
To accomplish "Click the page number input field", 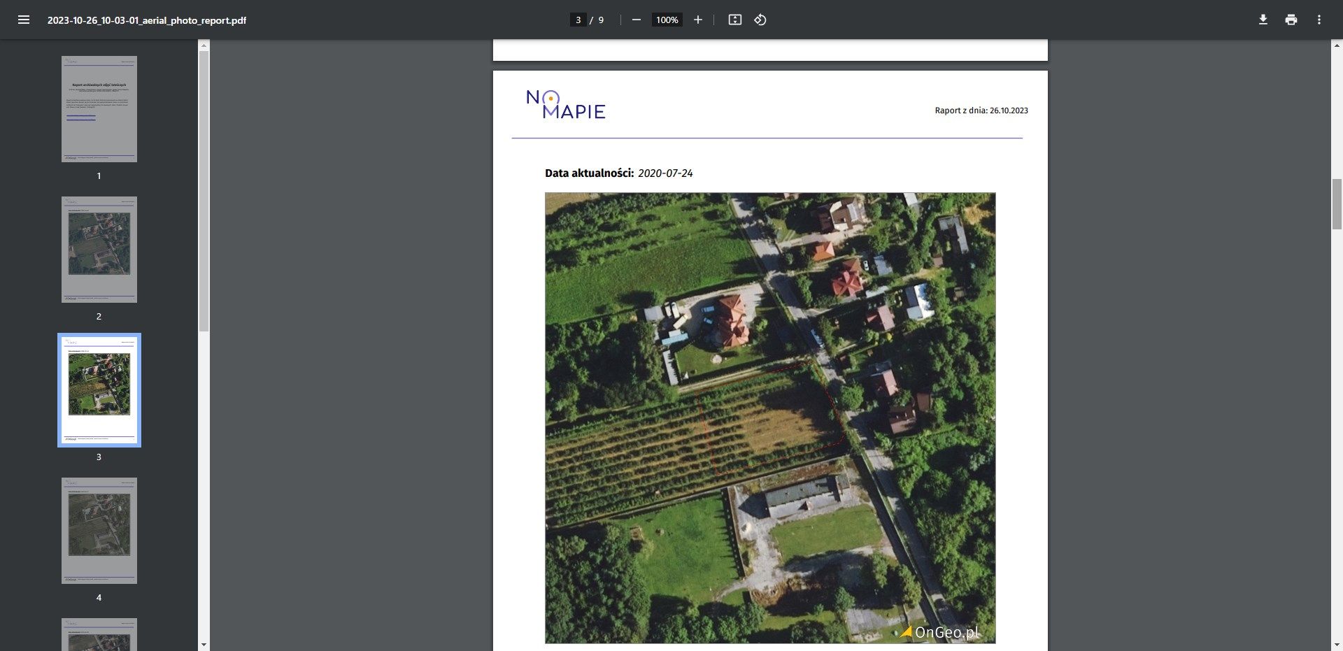I will tap(578, 20).
